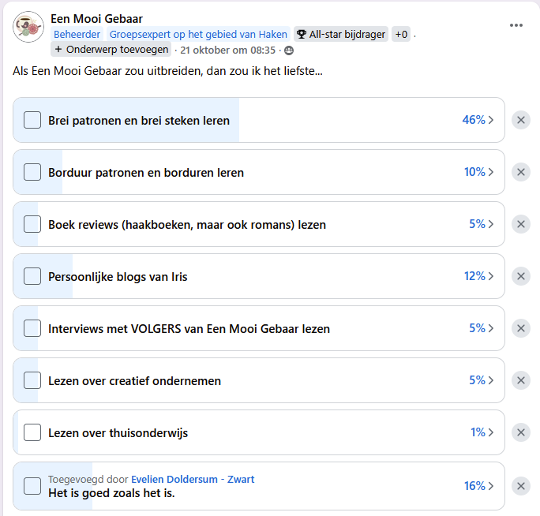Image resolution: width=540 pixels, height=516 pixels.
Task: Open the Evelien Doldersum - Zwart profile link
Action: pyautogui.click(x=193, y=479)
